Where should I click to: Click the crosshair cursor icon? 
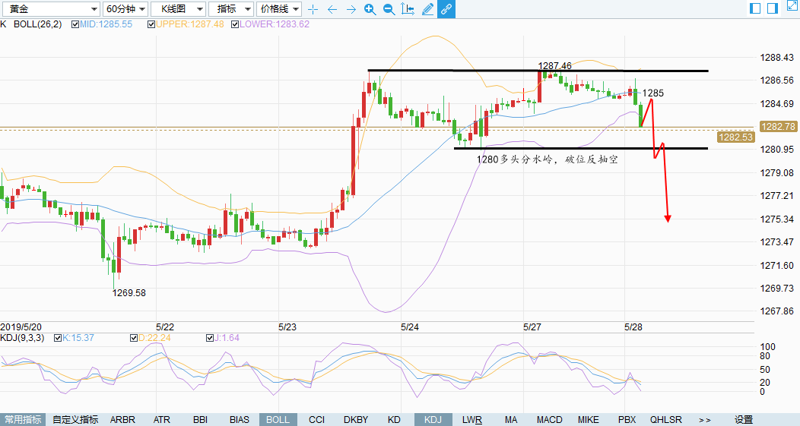(313, 9)
